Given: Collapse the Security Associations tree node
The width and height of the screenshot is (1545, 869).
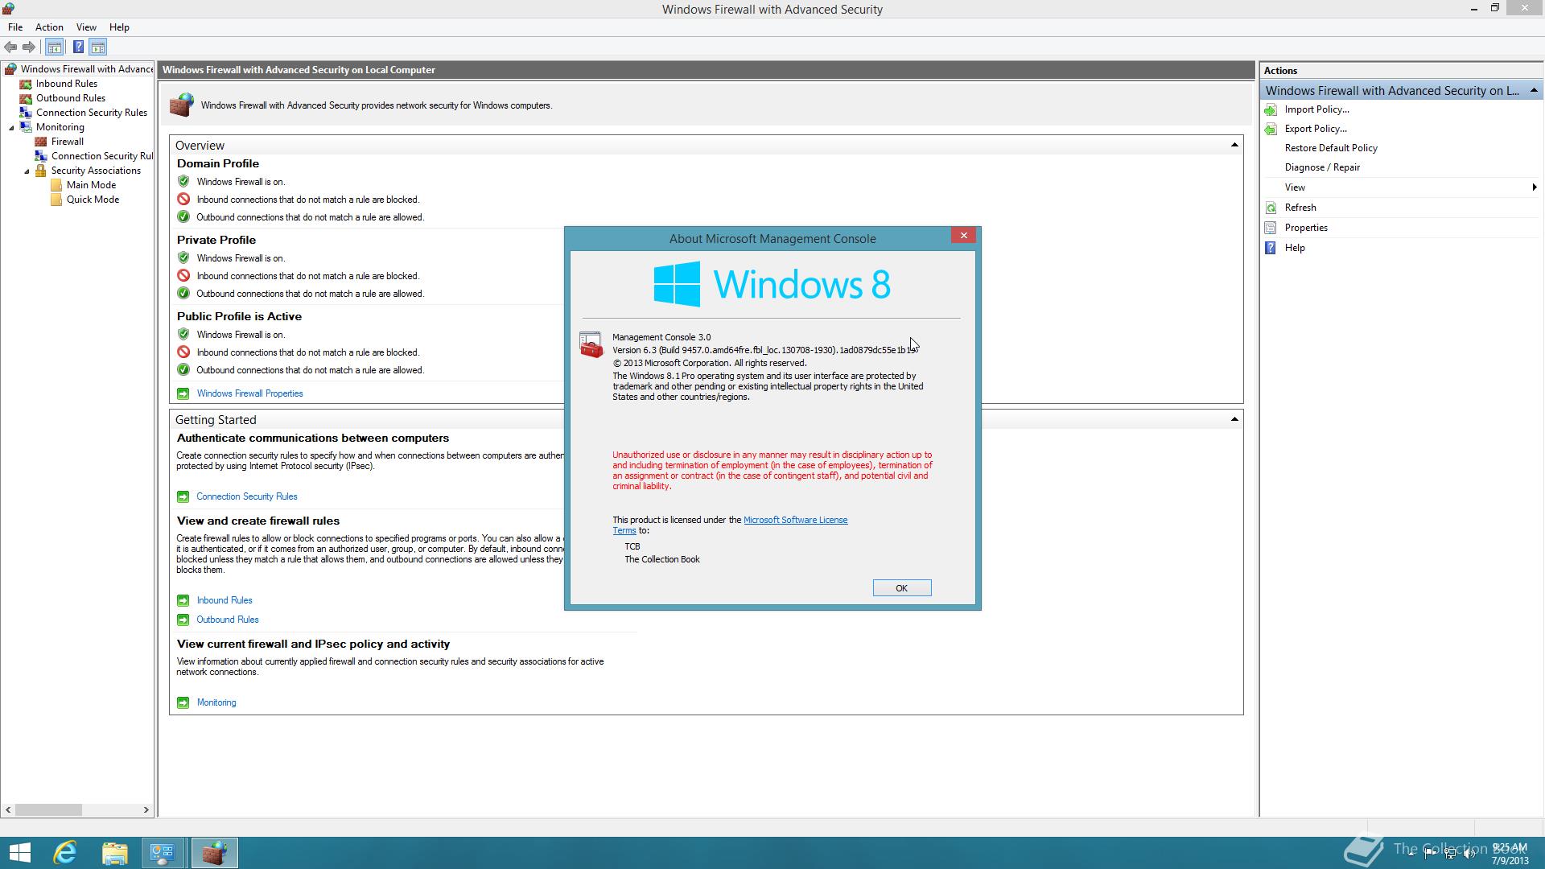Looking at the screenshot, I should (27, 171).
